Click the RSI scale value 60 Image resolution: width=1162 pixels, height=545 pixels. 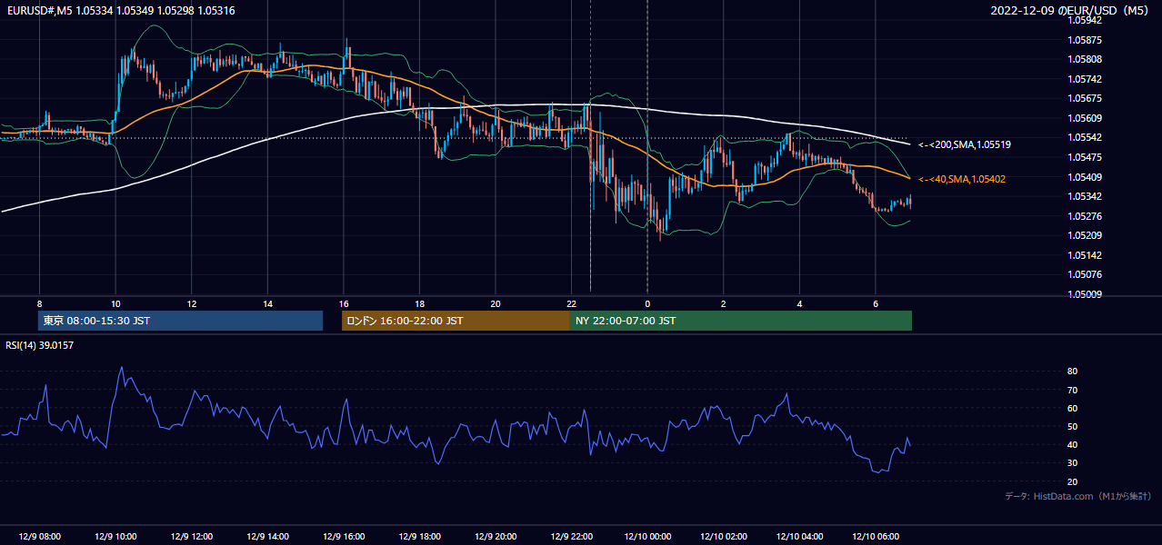pyautogui.click(x=1073, y=408)
